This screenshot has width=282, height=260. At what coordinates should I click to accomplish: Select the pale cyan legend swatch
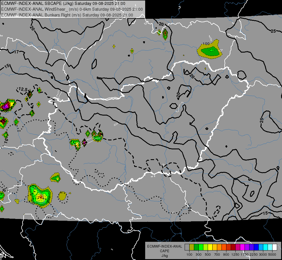click(x=270, y=247)
